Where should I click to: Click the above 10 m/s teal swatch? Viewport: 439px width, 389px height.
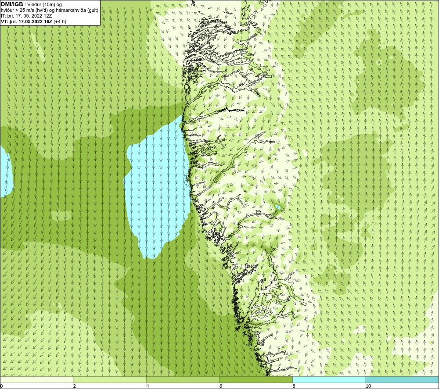(x=402, y=379)
